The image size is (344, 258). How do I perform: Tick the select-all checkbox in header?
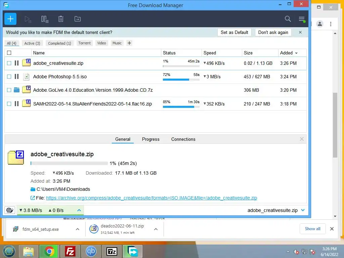[9, 53]
